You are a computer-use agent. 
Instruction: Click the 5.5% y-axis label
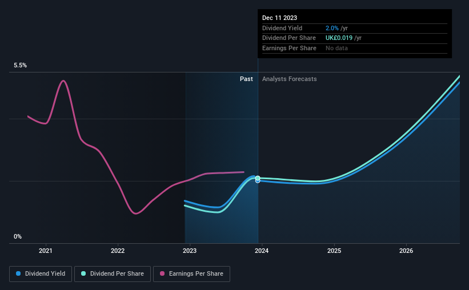[x=21, y=66]
